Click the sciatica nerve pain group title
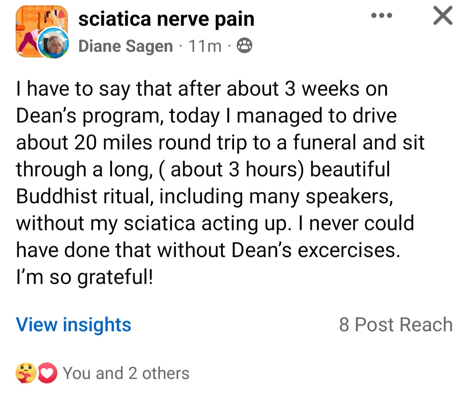Viewport: 469px width, 395px height. click(167, 18)
